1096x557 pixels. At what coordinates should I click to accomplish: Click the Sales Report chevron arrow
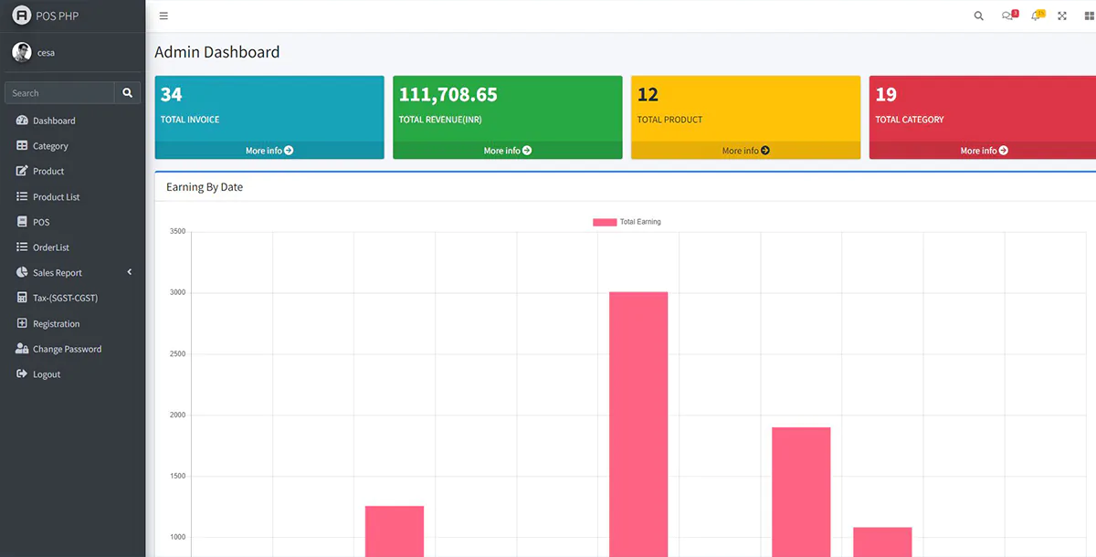(130, 272)
